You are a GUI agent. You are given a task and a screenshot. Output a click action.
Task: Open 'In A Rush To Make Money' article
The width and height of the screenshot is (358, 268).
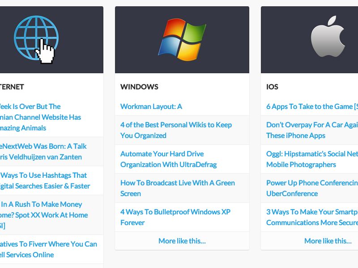tap(44, 215)
